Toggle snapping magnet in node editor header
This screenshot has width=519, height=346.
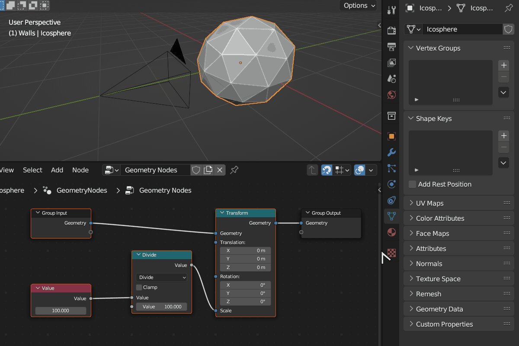click(327, 170)
